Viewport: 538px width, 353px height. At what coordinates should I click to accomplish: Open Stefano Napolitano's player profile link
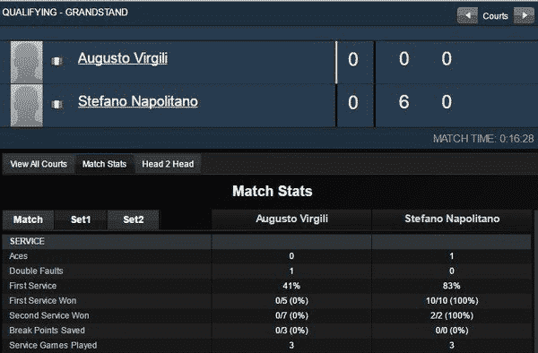point(138,101)
